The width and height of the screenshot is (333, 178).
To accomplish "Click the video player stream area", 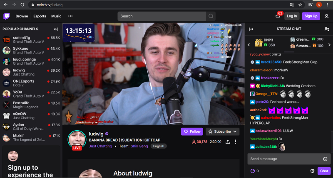I will click(154, 74).
